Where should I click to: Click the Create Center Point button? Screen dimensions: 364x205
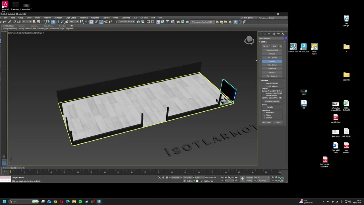272,101
